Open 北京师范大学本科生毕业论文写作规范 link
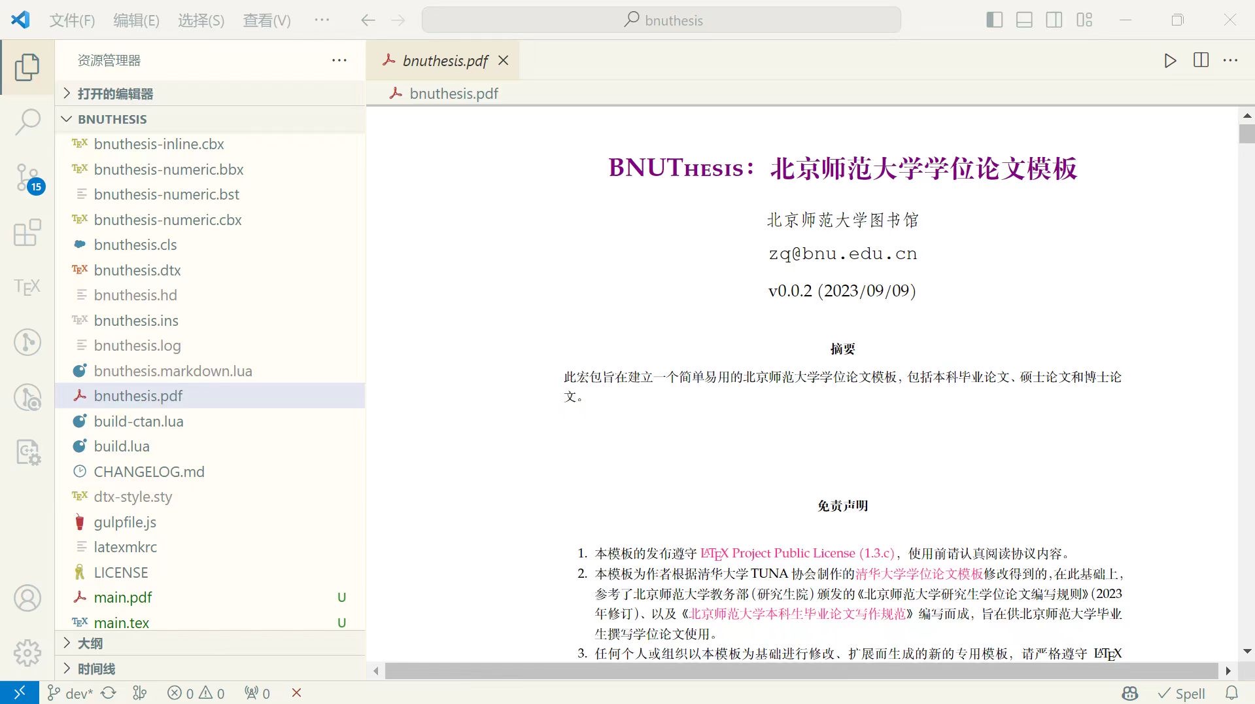Screen dimensions: 1255x704 797,614
